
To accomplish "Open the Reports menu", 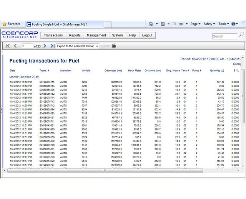I will (75, 35).
